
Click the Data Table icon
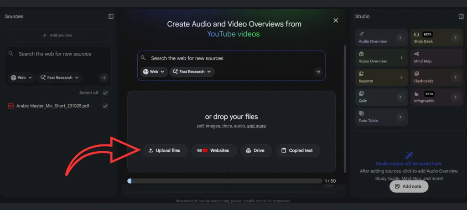[361, 113]
